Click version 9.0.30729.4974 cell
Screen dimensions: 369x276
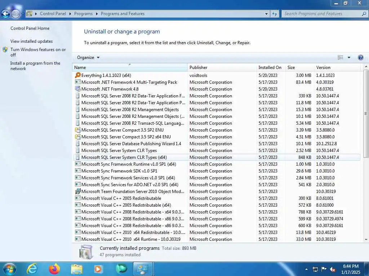329,219
